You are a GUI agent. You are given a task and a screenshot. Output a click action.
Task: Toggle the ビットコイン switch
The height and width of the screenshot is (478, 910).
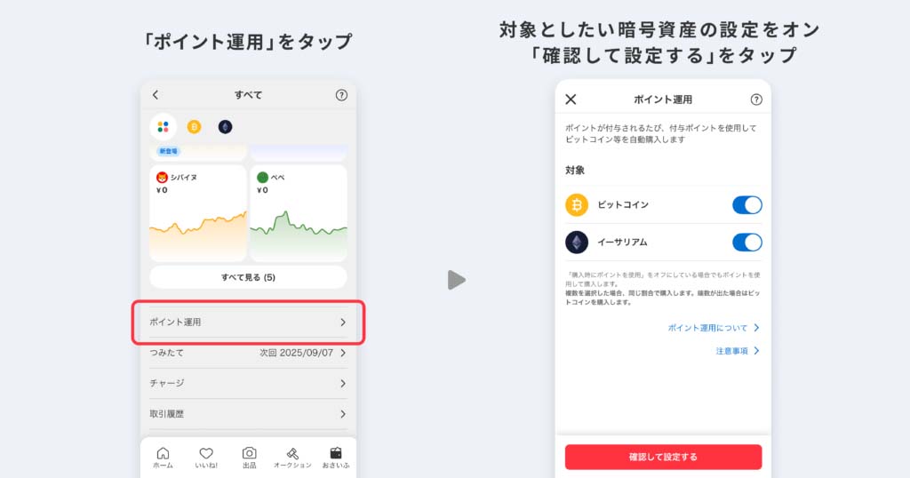[x=746, y=204]
